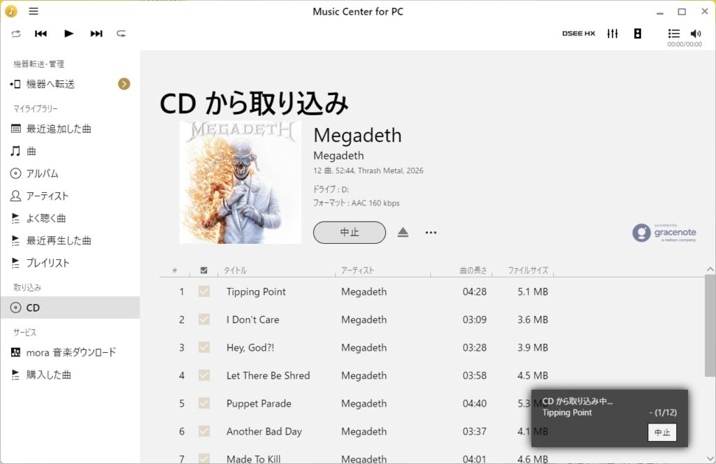
Task: Toggle the select-all checkbox in the header
Action: point(203,270)
